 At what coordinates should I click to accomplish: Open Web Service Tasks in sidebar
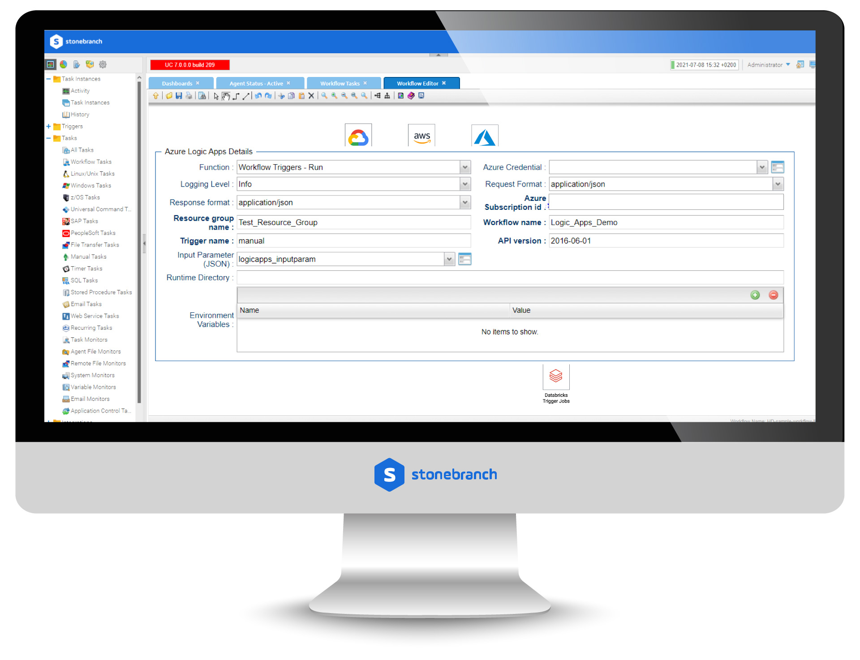click(x=95, y=316)
